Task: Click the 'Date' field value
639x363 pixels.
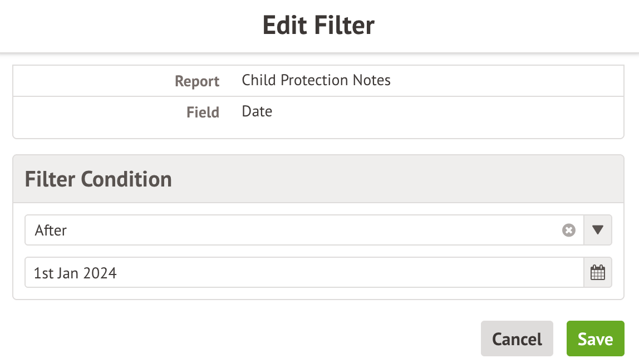Action: point(257,111)
